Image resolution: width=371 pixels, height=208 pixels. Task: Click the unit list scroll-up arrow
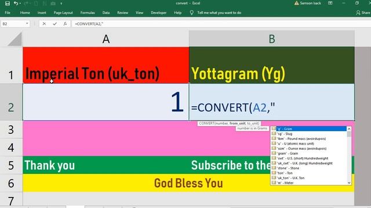pos(349,129)
